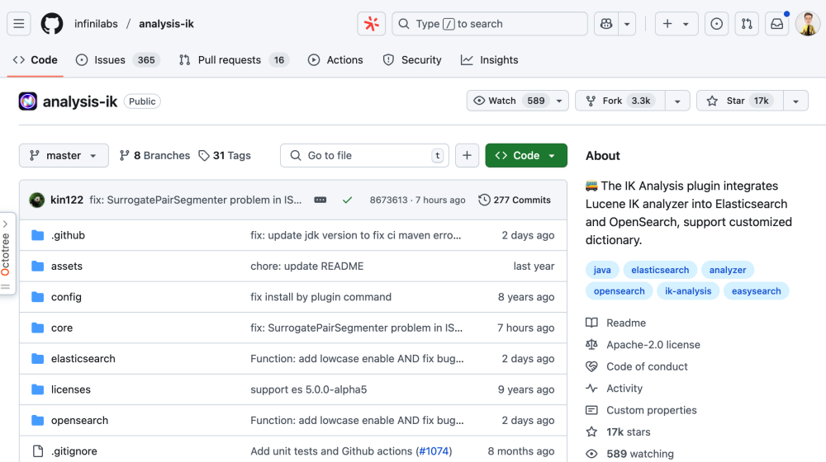Star the analysis-ik repository
826x462 pixels.
click(738, 101)
